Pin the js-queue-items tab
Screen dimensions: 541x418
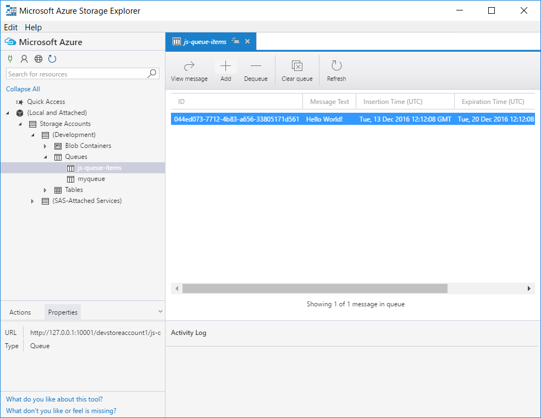coord(235,41)
